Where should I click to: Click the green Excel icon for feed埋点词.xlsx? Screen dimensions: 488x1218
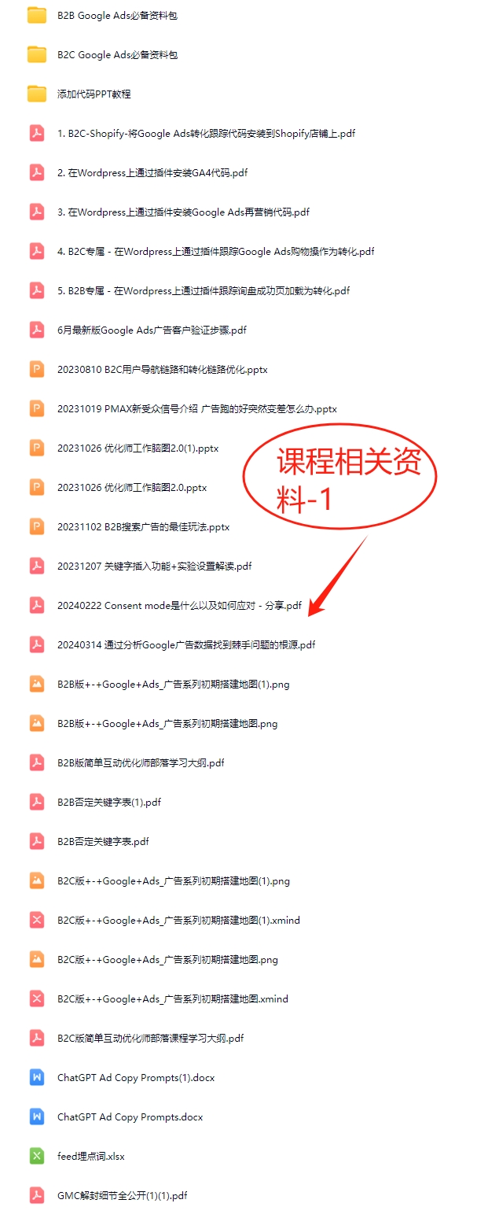(37, 1156)
